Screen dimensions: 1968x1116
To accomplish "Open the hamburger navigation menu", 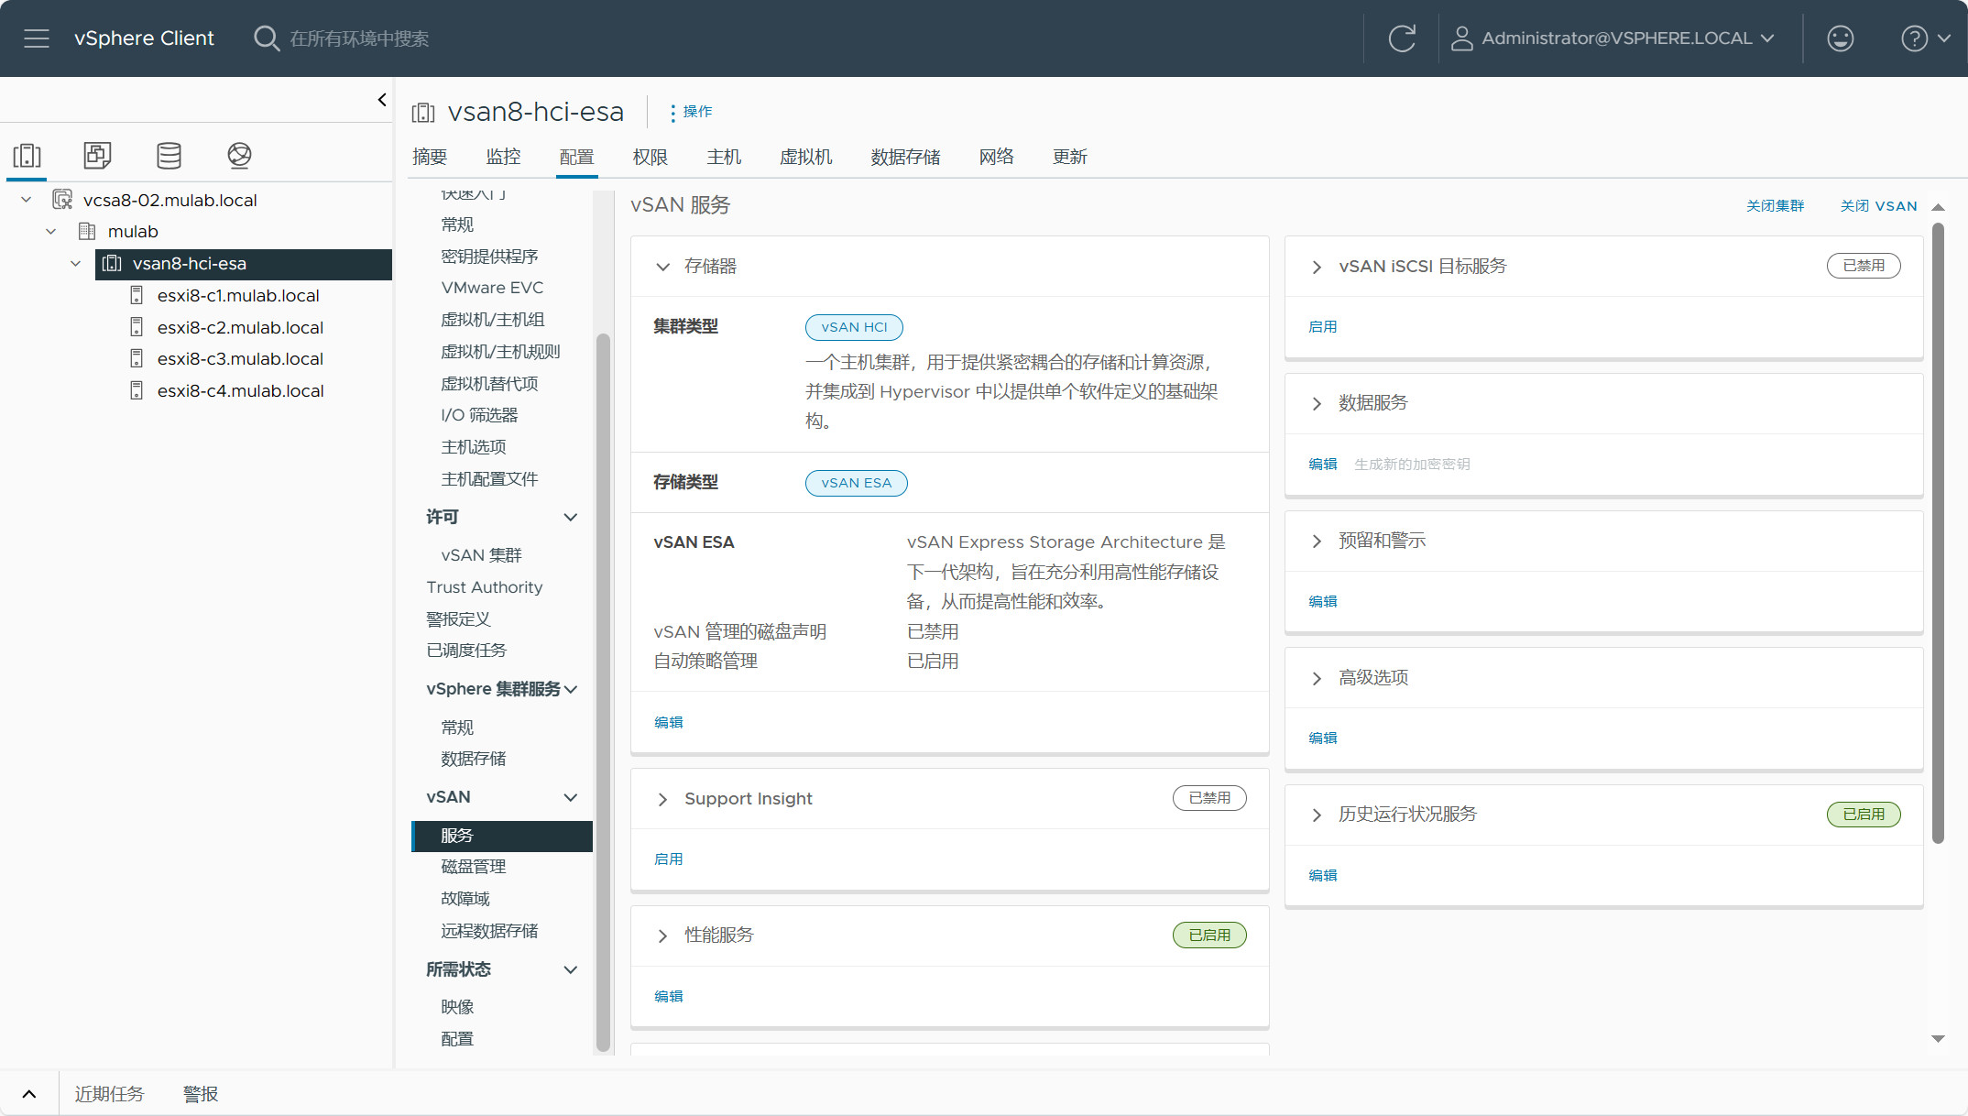I will point(37,38).
